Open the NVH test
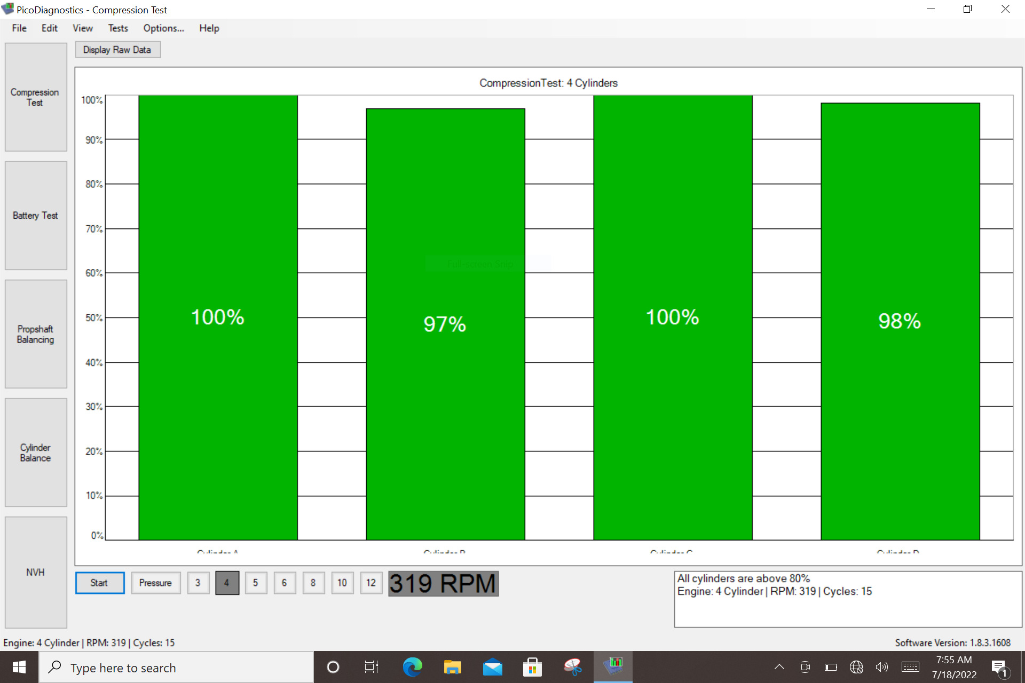 pyautogui.click(x=36, y=572)
